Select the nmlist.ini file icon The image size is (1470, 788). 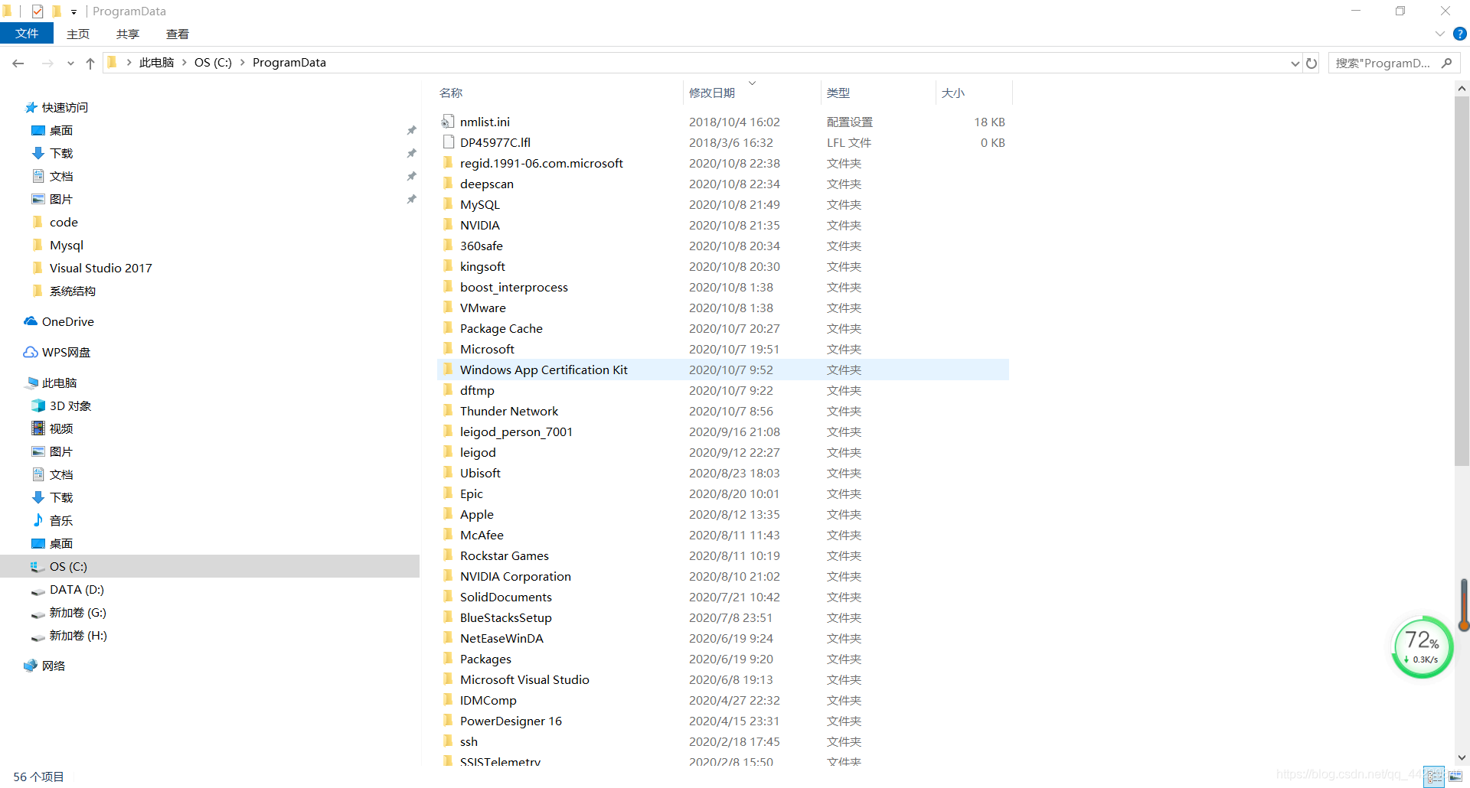(x=448, y=122)
